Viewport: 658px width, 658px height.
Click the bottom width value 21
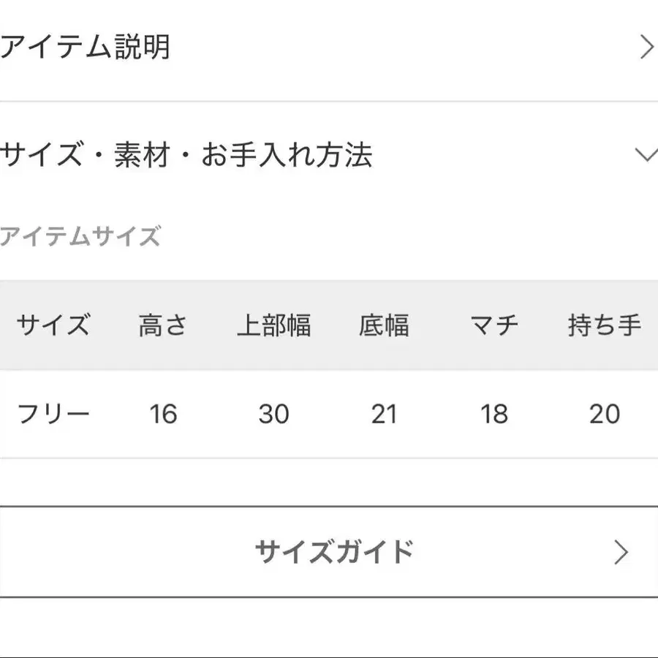tap(384, 415)
